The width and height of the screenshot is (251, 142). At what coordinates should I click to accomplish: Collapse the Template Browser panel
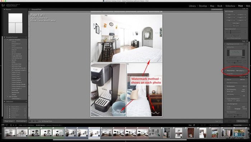point(4,37)
